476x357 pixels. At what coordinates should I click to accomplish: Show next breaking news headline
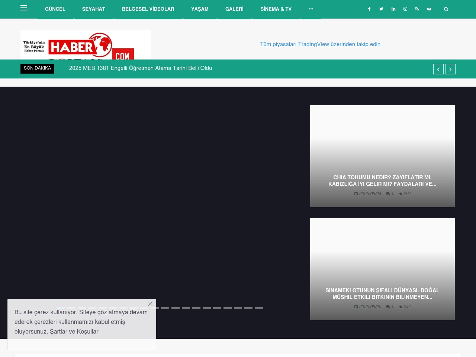point(450,69)
